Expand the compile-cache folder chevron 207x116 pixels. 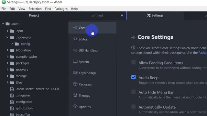coord(7,57)
